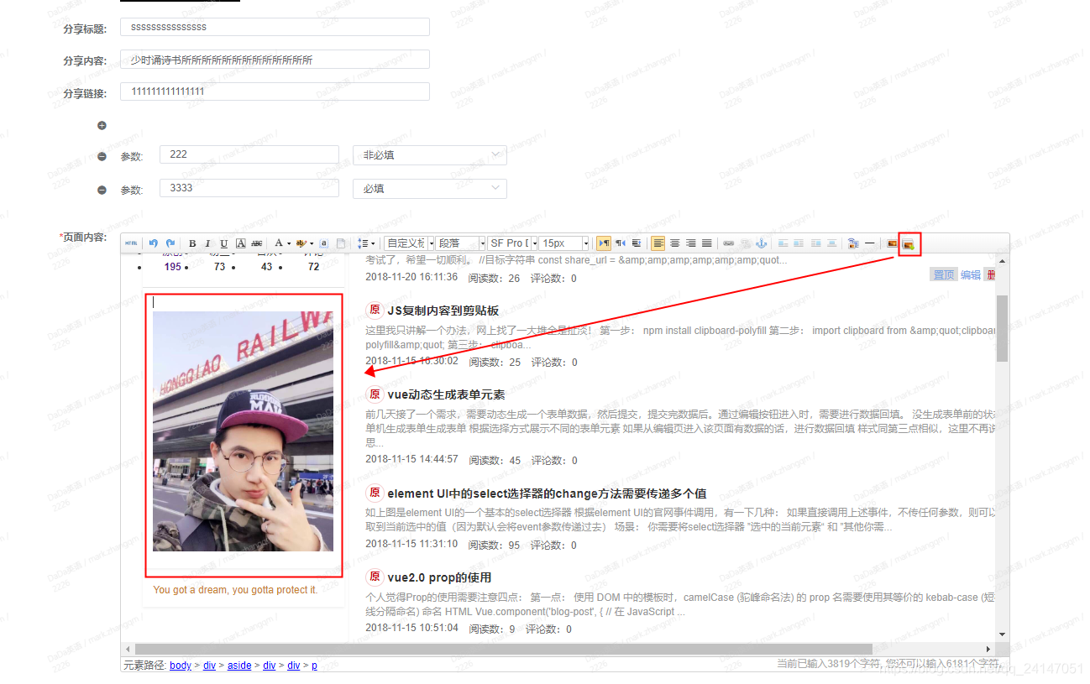1090x684 pixels.
Task: Align text right
Action: pos(690,243)
